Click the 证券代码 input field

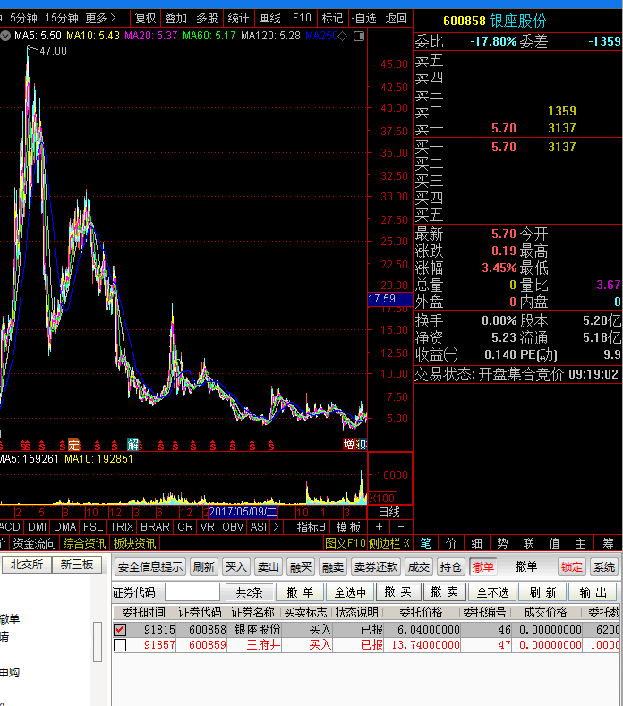pos(192,592)
